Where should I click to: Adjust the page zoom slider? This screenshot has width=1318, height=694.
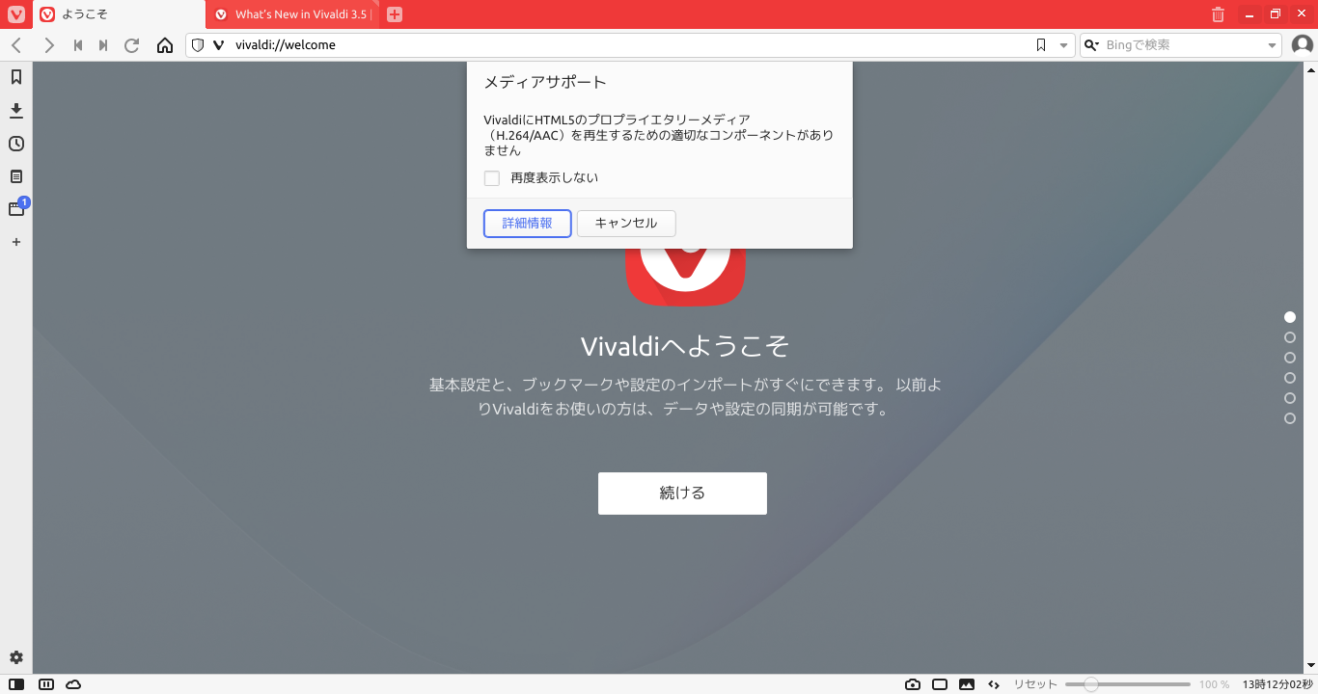pyautogui.click(x=1128, y=684)
